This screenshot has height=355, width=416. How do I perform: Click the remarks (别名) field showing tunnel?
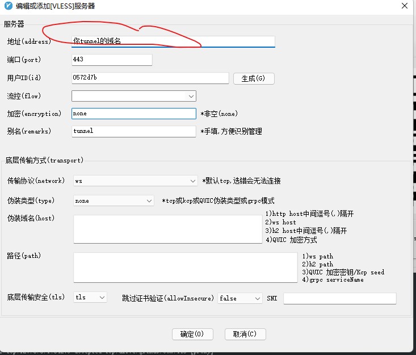coord(133,131)
